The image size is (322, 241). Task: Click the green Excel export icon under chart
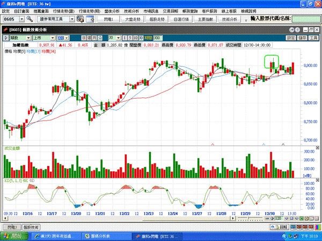tap(302, 219)
